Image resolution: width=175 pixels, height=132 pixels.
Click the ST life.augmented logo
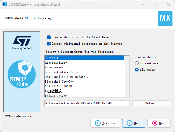22,42
